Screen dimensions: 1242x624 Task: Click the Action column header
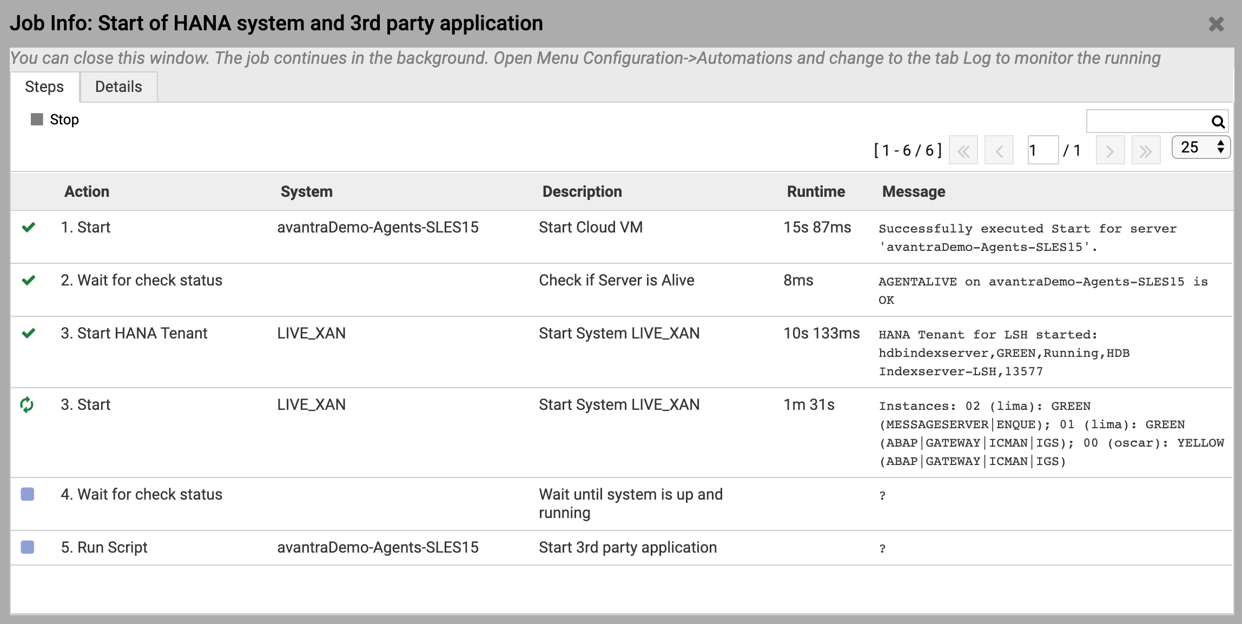point(87,191)
